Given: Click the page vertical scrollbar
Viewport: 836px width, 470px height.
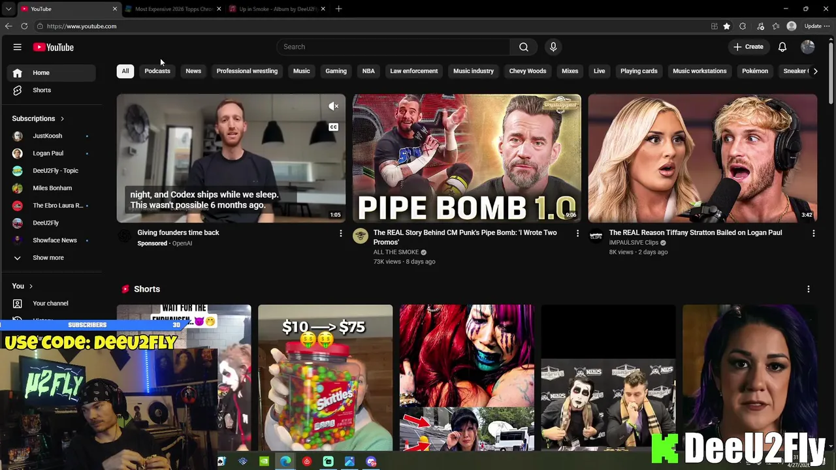Looking at the screenshot, I should (831, 72).
